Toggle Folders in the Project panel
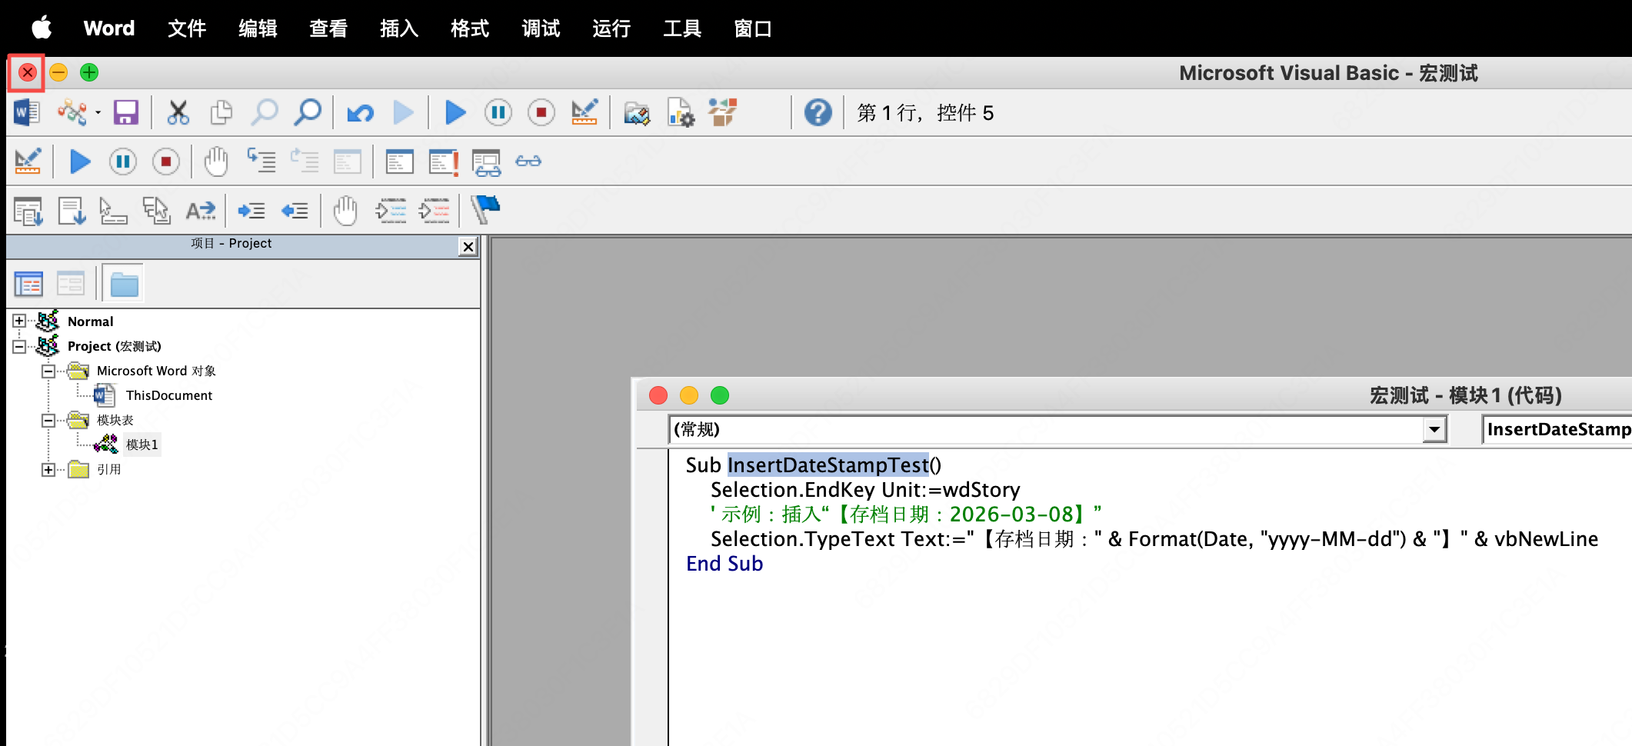This screenshot has height=746, width=1632. (124, 285)
